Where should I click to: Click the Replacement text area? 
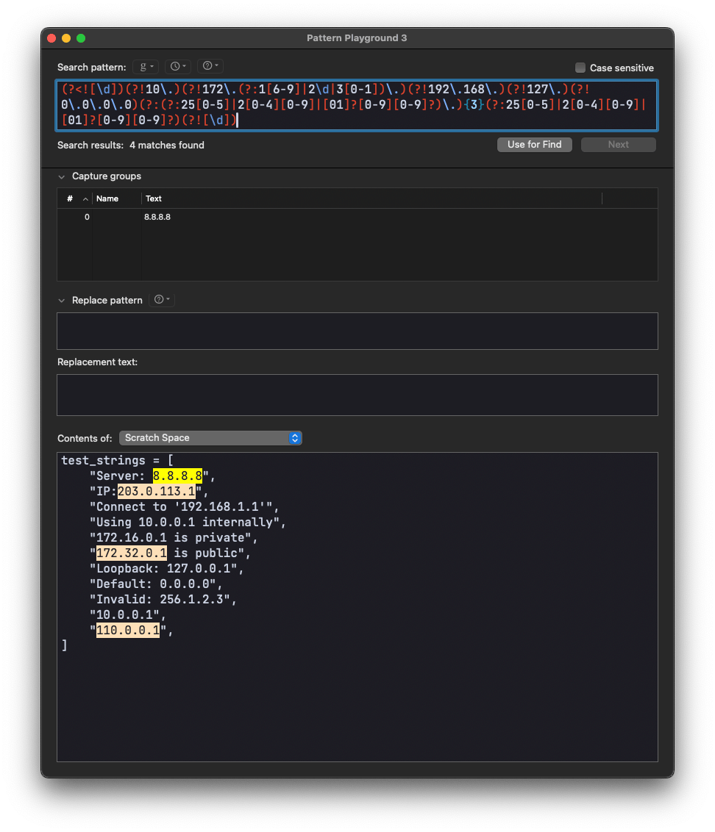pyautogui.click(x=357, y=395)
